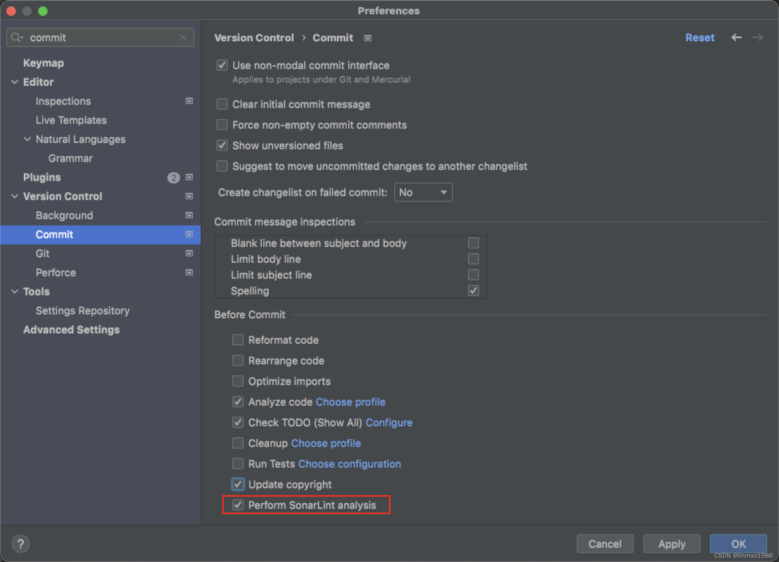Enable Cleanup before commit checkbox
This screenshot has width=779, height=562.
pyautogui.click(x=238, y=443)
